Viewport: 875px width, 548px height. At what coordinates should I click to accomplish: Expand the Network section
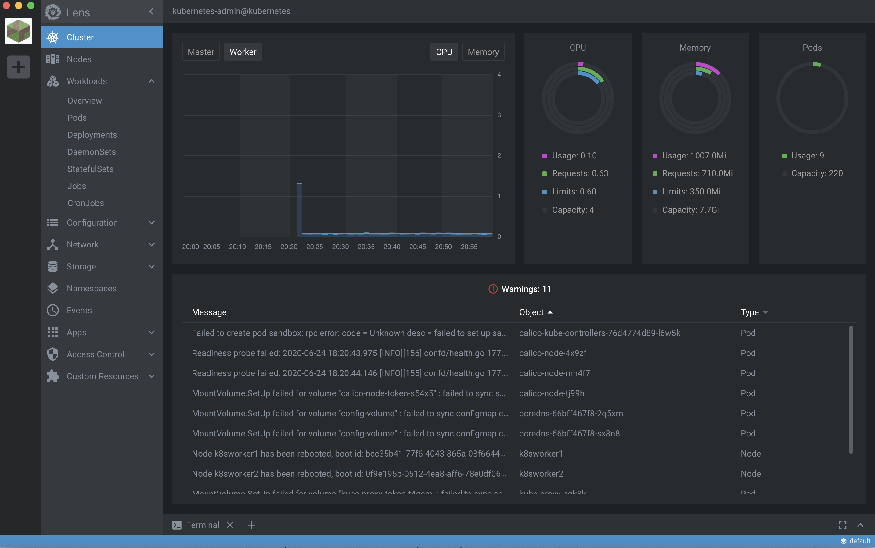click(151, 245)
